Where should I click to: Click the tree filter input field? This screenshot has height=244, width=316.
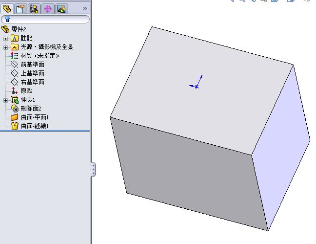(x=45, y=19)
